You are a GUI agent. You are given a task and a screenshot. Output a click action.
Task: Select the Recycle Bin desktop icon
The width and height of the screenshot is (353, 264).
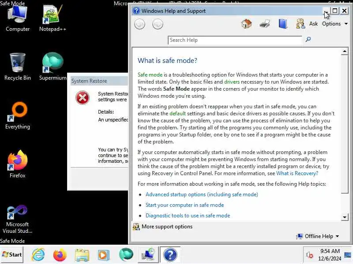click(18, 67)
